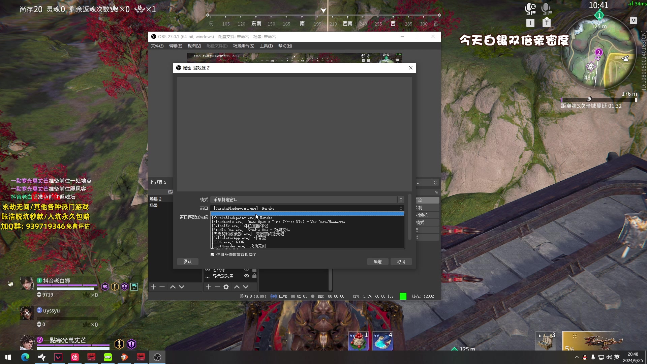Open OBS Studio from the taskbar
Screen dimensions: 647x364
[157, 357]
